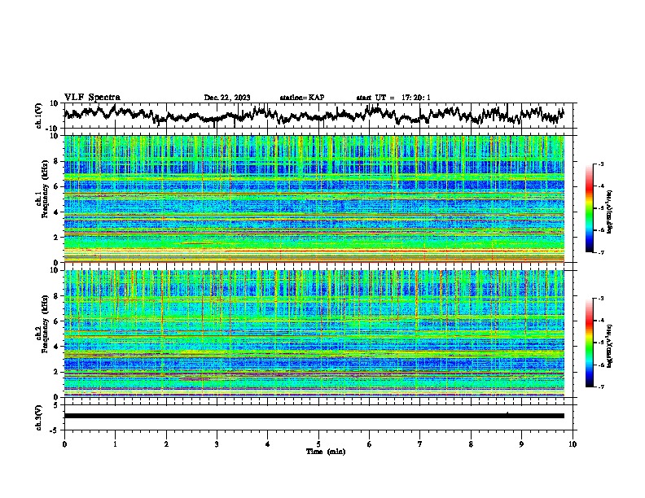
Task: Click the ch.1 PSD color scale bar
Action: (x=589, y=208)
